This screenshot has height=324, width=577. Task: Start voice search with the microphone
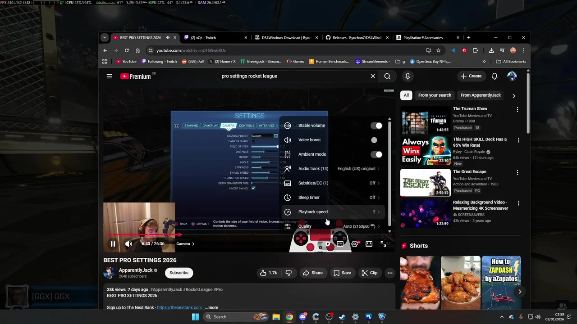(408, 76)
